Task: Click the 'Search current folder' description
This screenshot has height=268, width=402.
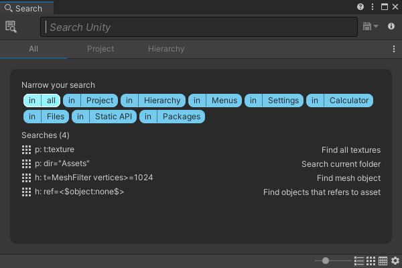Action: 341,164
